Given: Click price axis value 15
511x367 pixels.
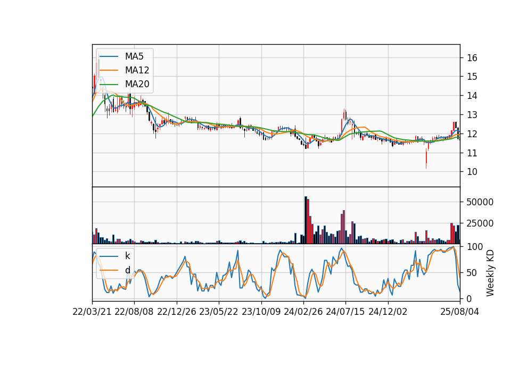Looking at the screenshot, I should pos(472,77).
